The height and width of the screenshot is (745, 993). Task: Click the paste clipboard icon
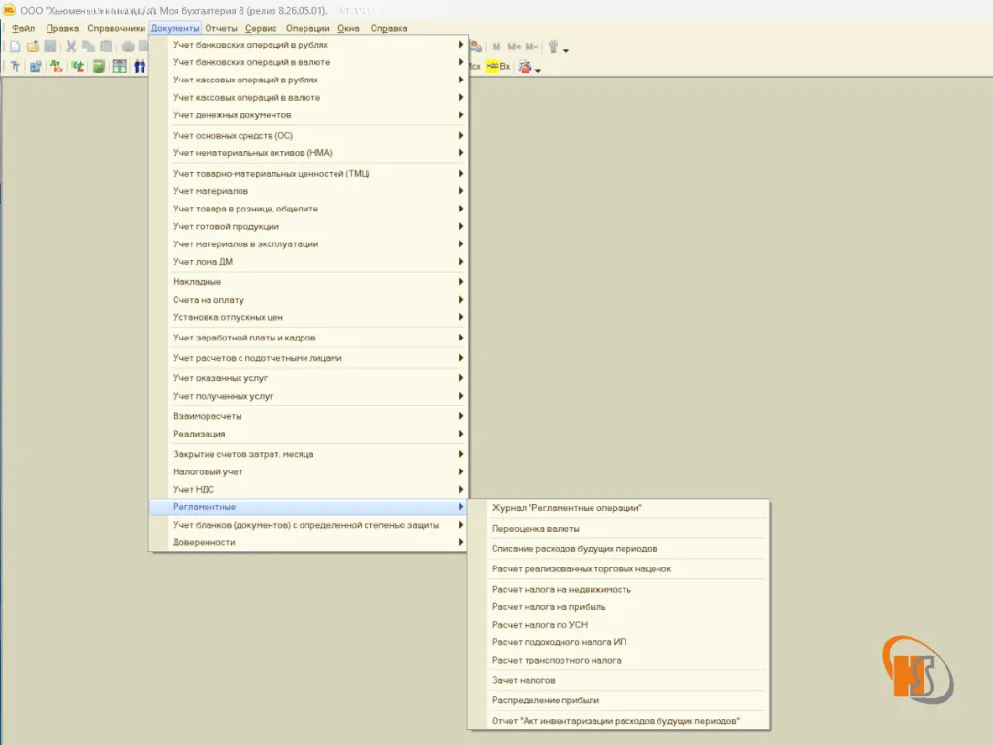coord(107,47)
